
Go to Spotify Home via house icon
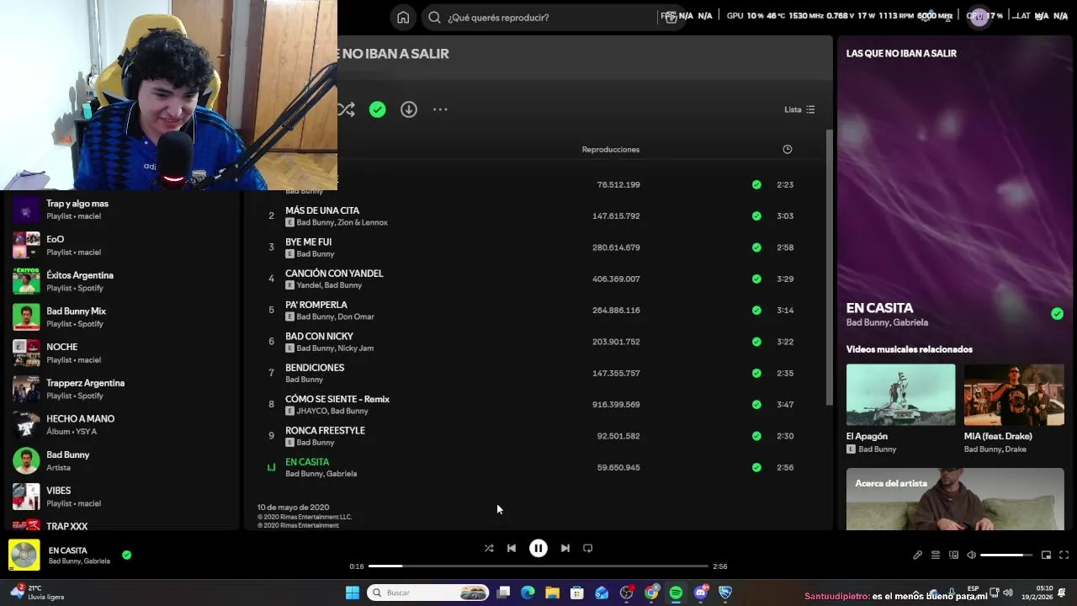point(403,17)
